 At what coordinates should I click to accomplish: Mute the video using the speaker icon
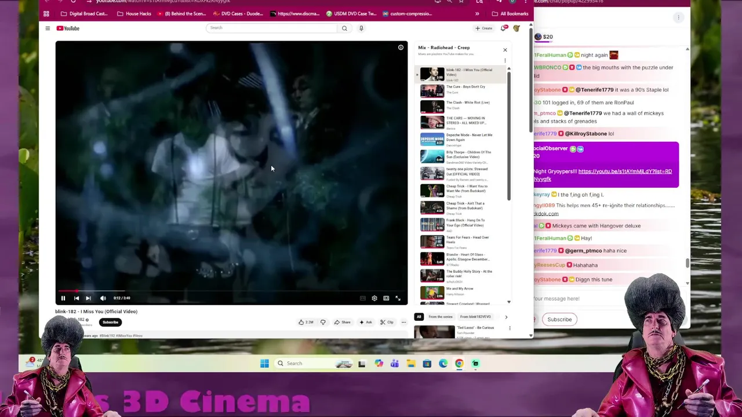tap(103, 298)
